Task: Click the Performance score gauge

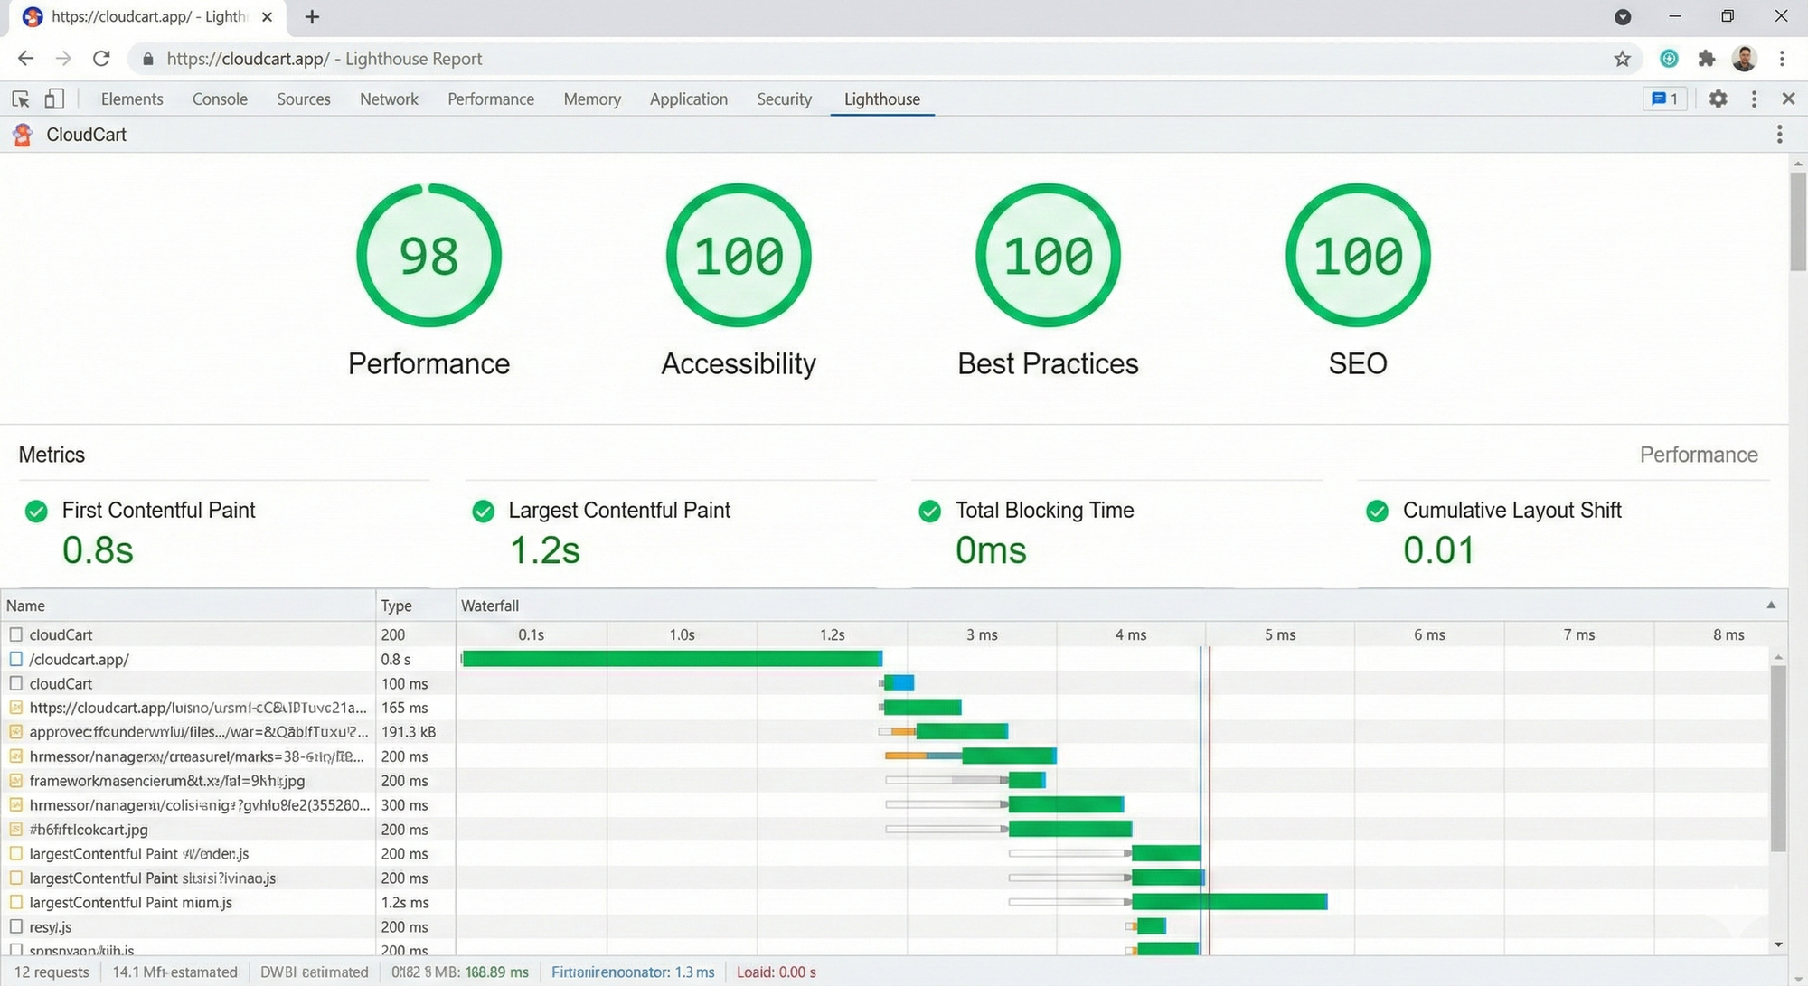Action: [x=428, y=256]
